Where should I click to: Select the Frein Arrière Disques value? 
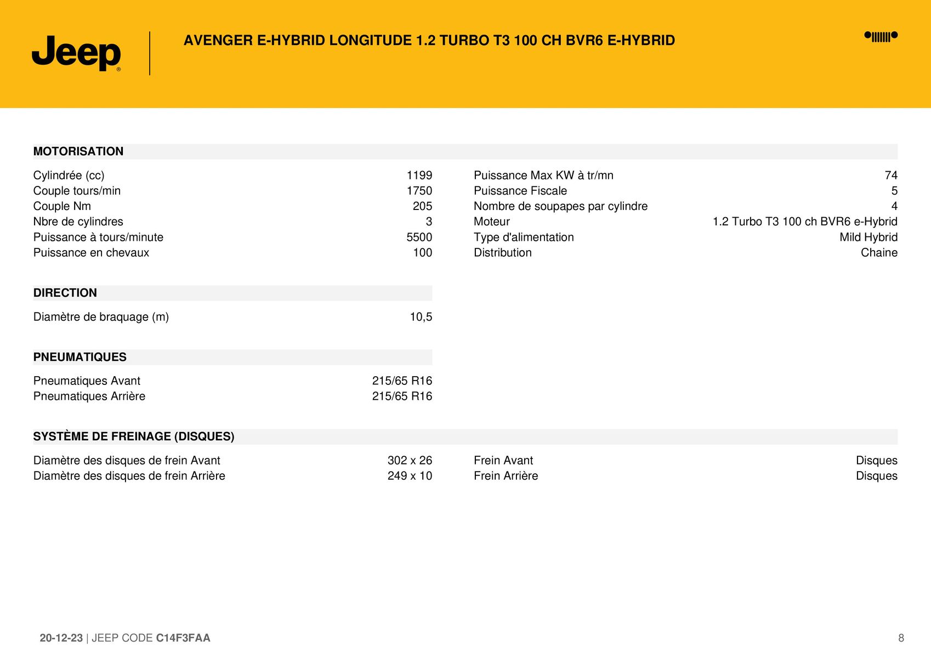click(x=877, y=476)
